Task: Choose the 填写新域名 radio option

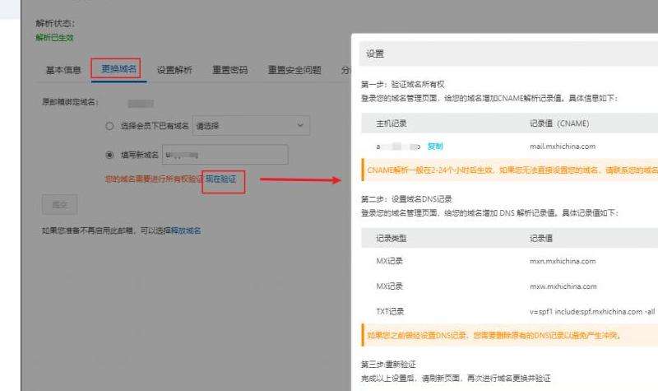Action: click(109, 154)
